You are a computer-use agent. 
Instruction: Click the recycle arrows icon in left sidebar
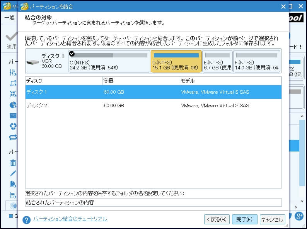click(13, 126)
